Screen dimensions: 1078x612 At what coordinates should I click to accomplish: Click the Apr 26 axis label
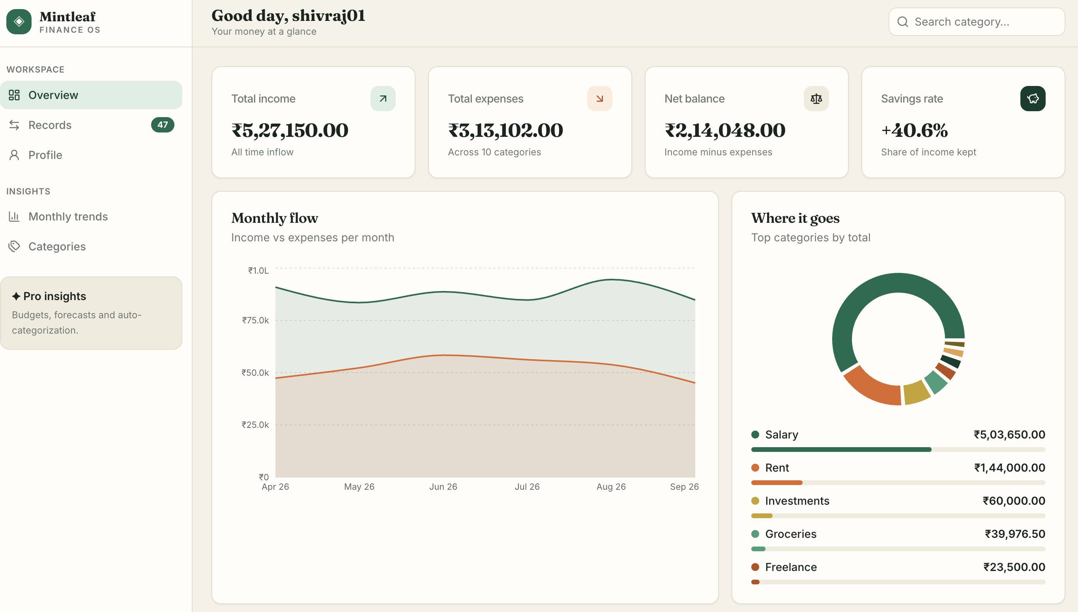(x=275, y=487)
